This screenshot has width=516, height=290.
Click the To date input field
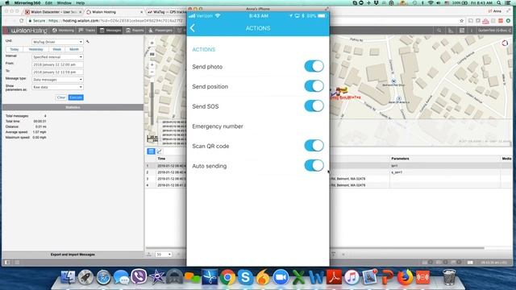coord(57,72)
